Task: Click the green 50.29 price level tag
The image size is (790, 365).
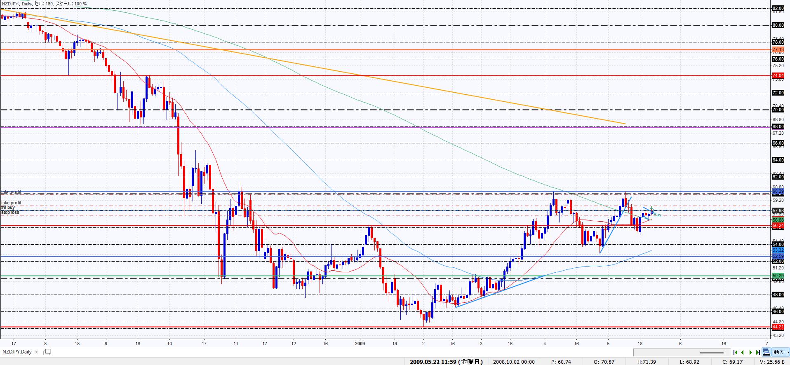Action: click(x=778, y=276)
